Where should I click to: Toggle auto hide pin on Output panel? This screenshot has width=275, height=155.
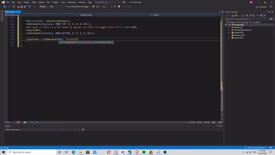[220, 126]
